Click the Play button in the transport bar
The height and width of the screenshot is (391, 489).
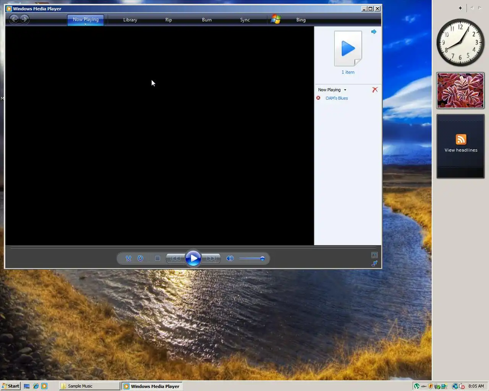tap(193, 259)
